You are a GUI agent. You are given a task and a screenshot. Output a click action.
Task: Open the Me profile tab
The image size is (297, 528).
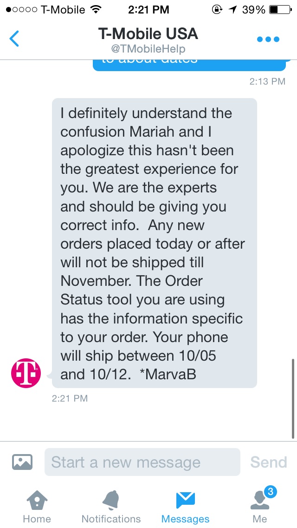pos(260,507)
